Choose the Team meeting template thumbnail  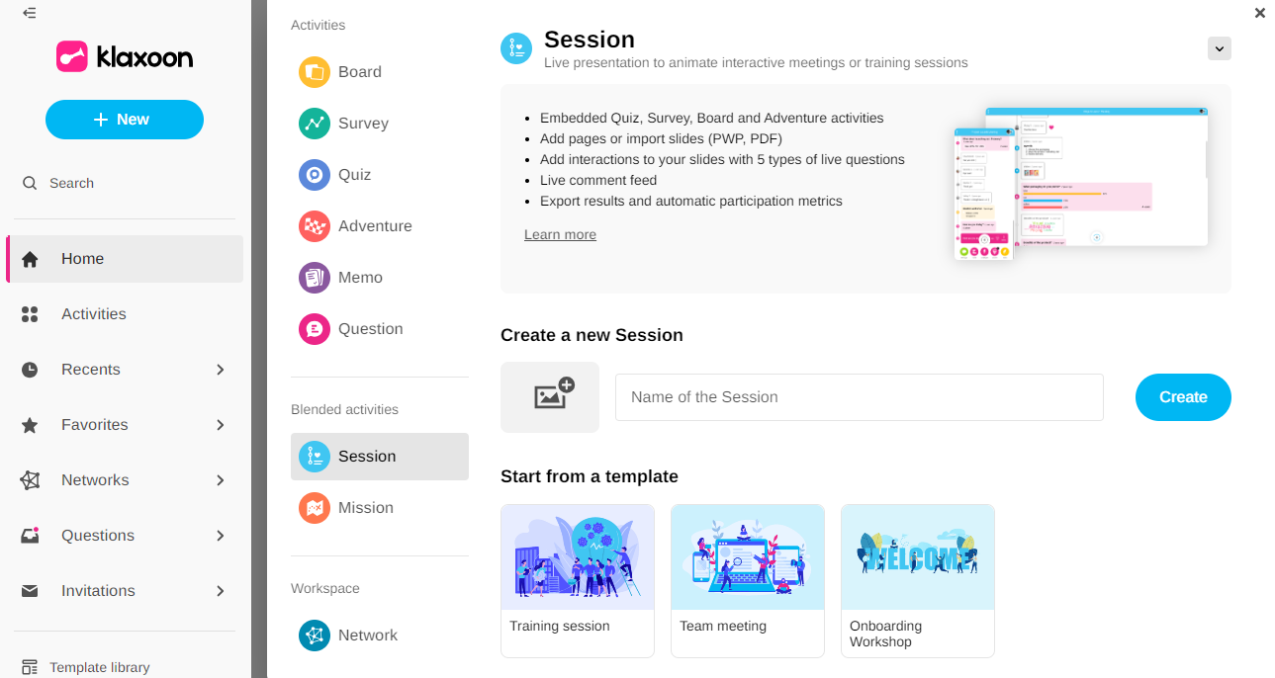pos(747,557)
